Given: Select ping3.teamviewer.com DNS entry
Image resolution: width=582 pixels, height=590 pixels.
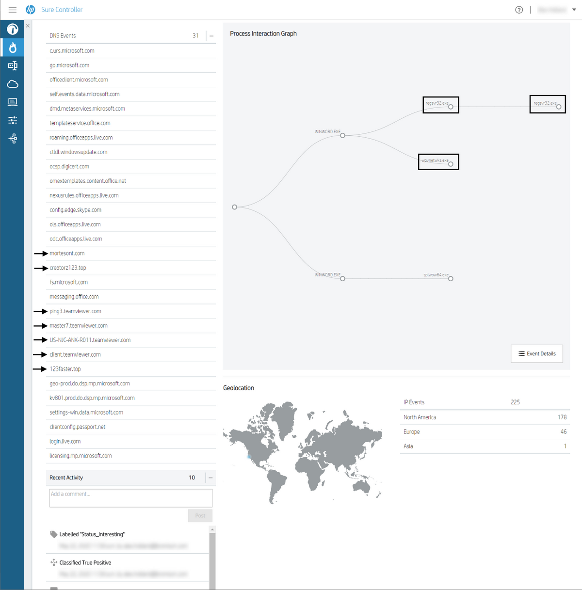Looking at the screenshot, I should click(131, 311).
